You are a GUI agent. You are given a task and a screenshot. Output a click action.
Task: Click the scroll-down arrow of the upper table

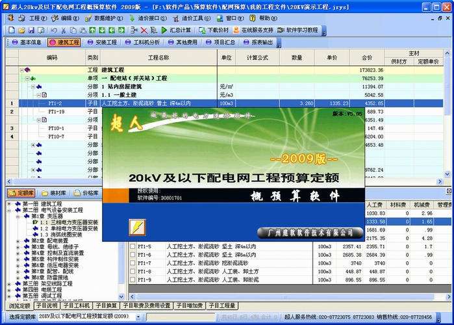pyautogui.click(x=448, y=174)
